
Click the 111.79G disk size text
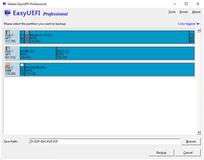click(x=10, y=41)
